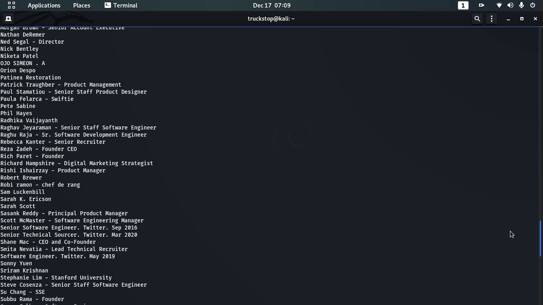The width and height of the screenshot is (543, 305).
Task: Open the Places menu
Action: [81, 6]
